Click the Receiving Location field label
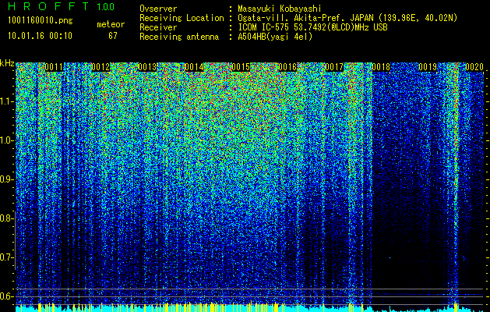490x312 pixels. pyautogui.click(x=182, y=18)
